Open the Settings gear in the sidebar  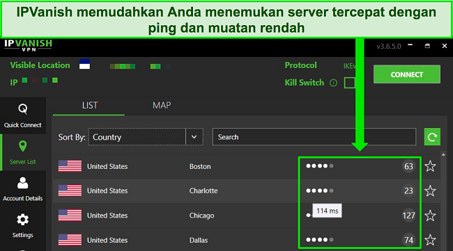(22, 226)
